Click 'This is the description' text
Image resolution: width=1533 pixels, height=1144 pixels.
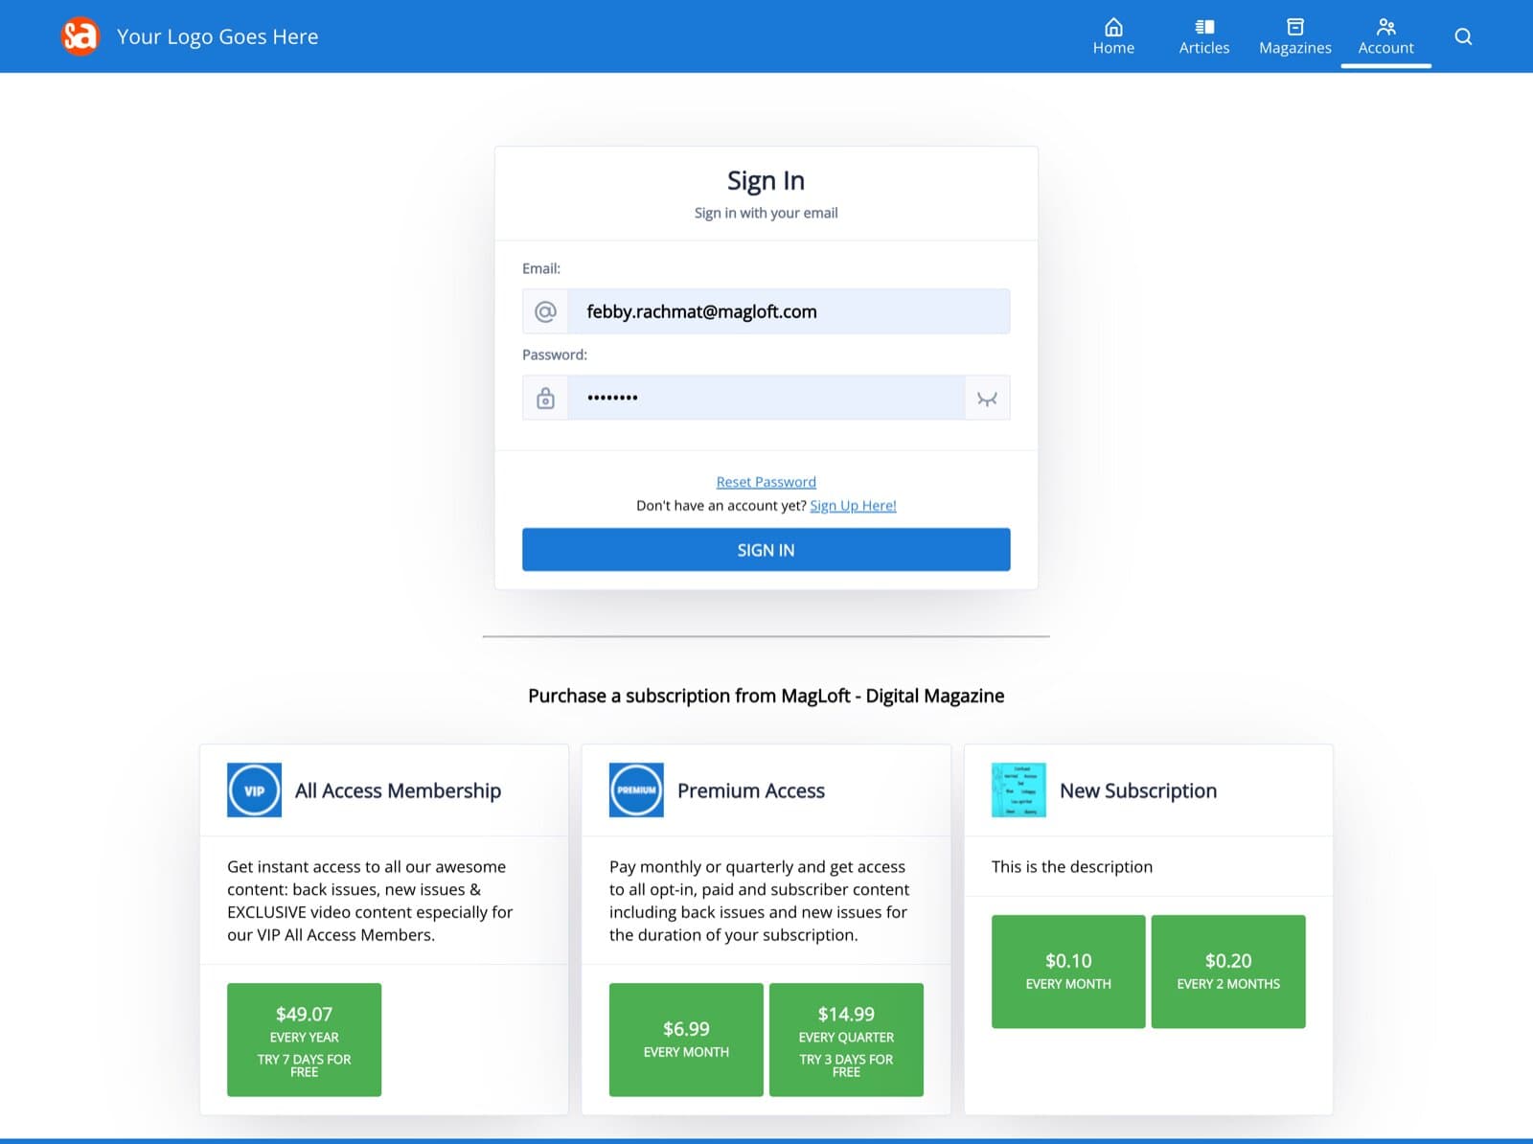(x=1072, y=867)
